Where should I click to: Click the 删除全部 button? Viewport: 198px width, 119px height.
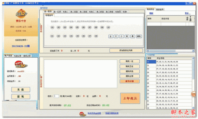point(130,76)
